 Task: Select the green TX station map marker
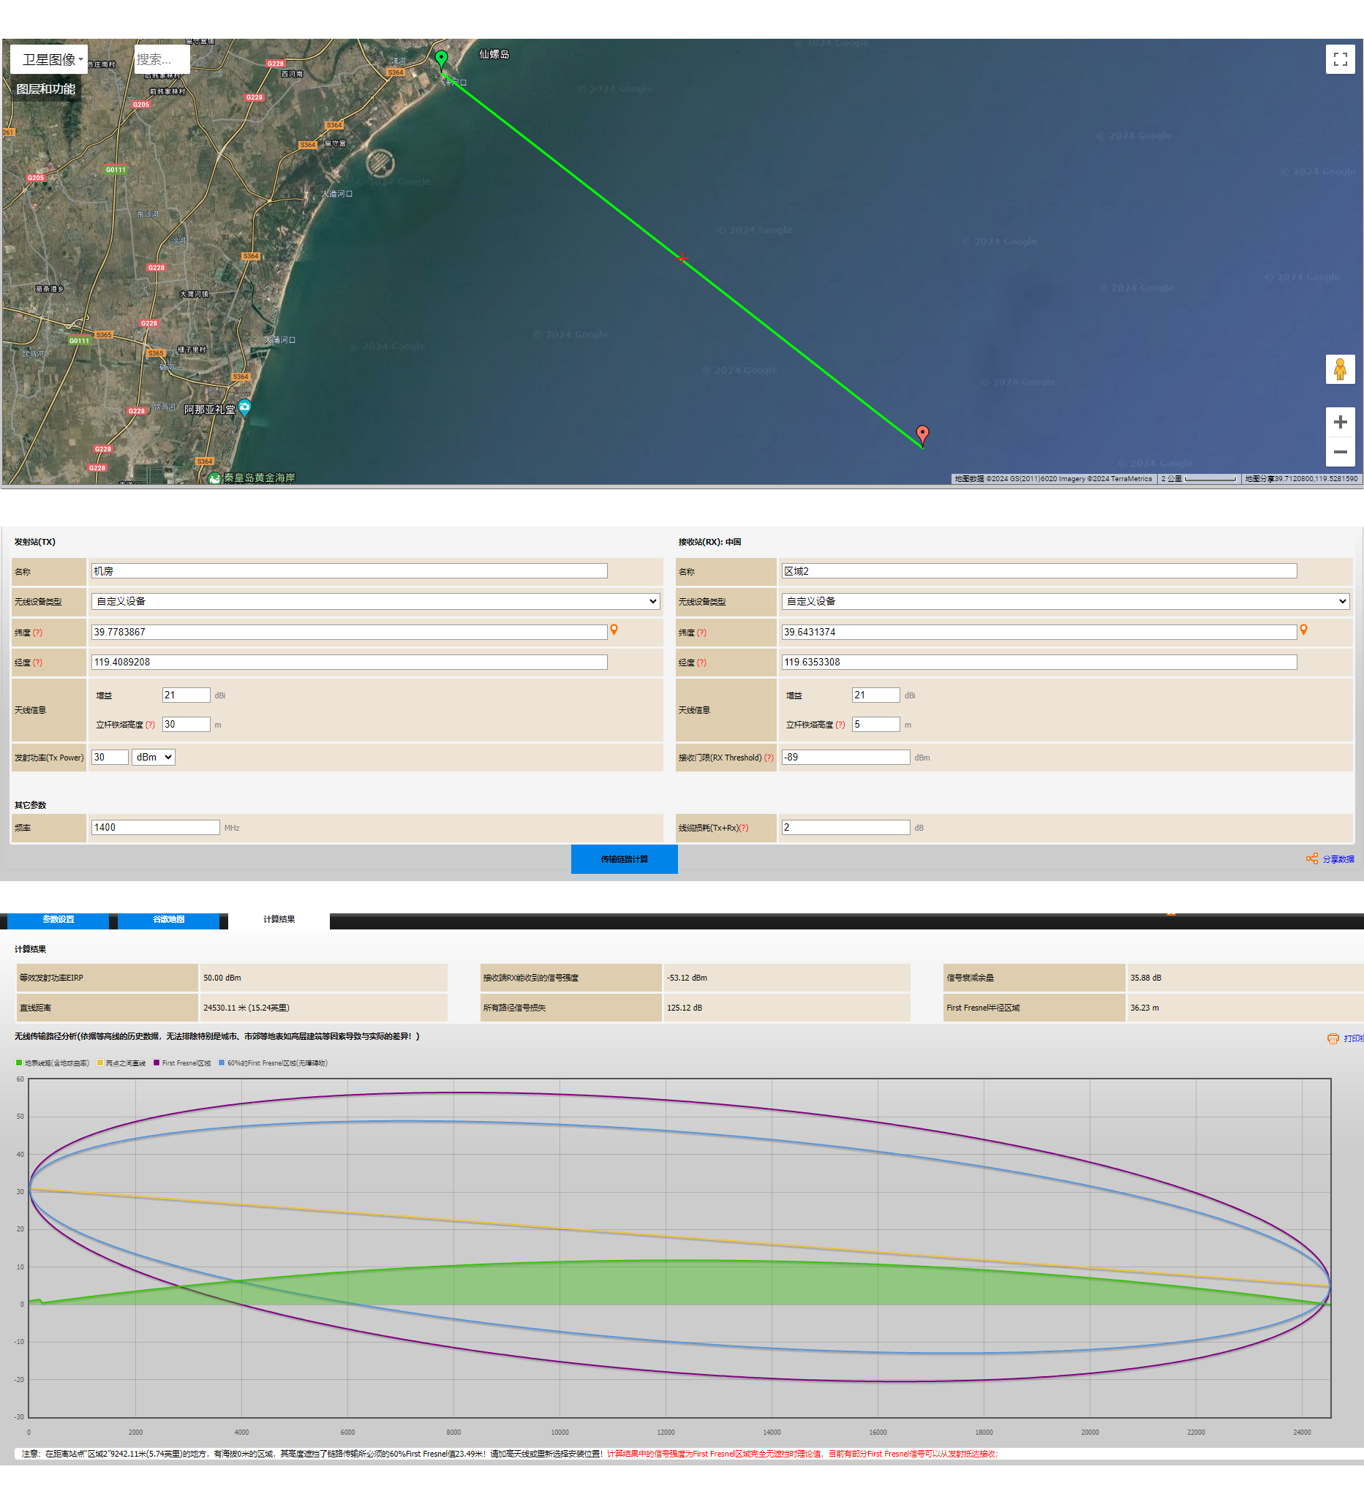[441, 60]
